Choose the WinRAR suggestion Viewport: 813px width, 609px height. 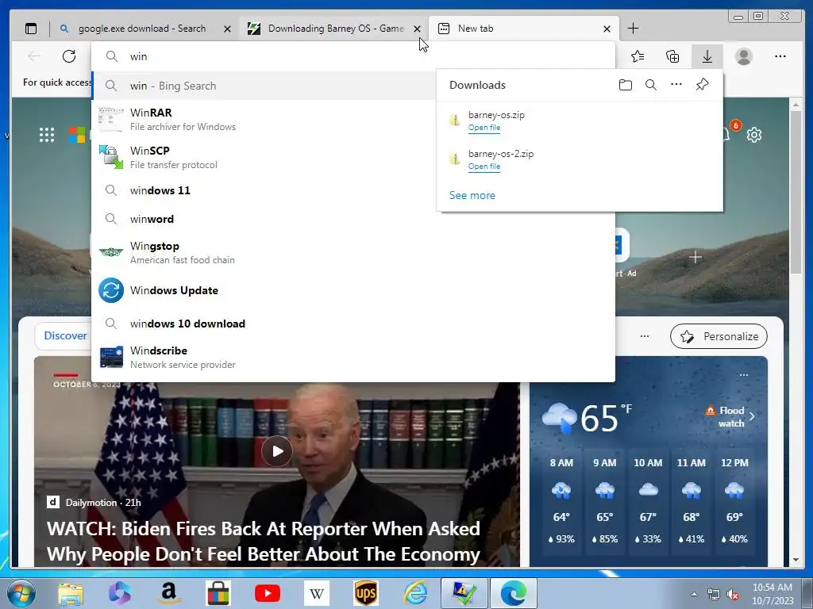pyautogui.click(x=264, y=119)
